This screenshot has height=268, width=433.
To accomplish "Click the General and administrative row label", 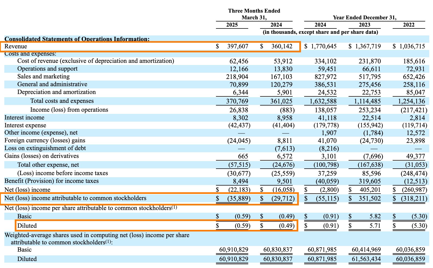I will point(52,84).
